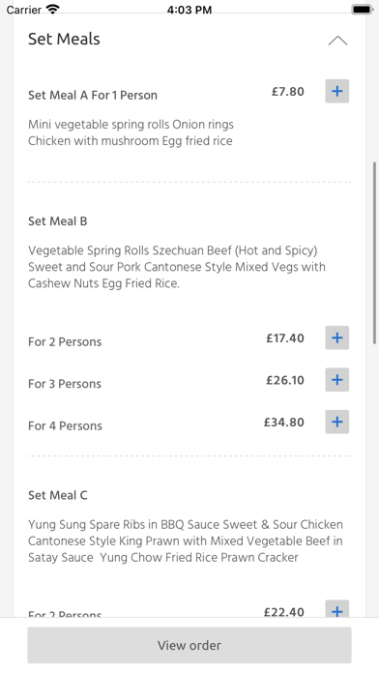Tap the Set Meal C heading
Image resolution: width=379 pixels, height=673 pixels.
click(x=57, y=495)
